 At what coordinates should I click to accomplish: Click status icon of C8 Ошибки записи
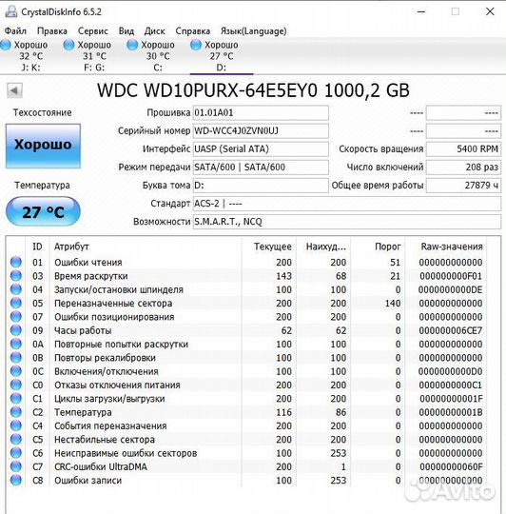tap(16, 480)
